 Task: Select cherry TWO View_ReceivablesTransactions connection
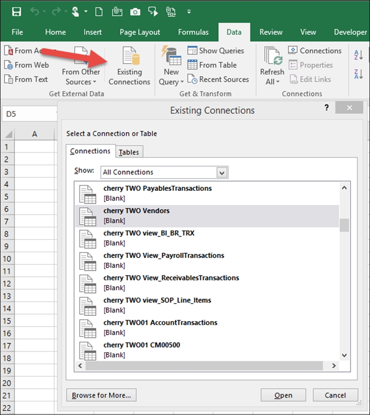[207, 283]
